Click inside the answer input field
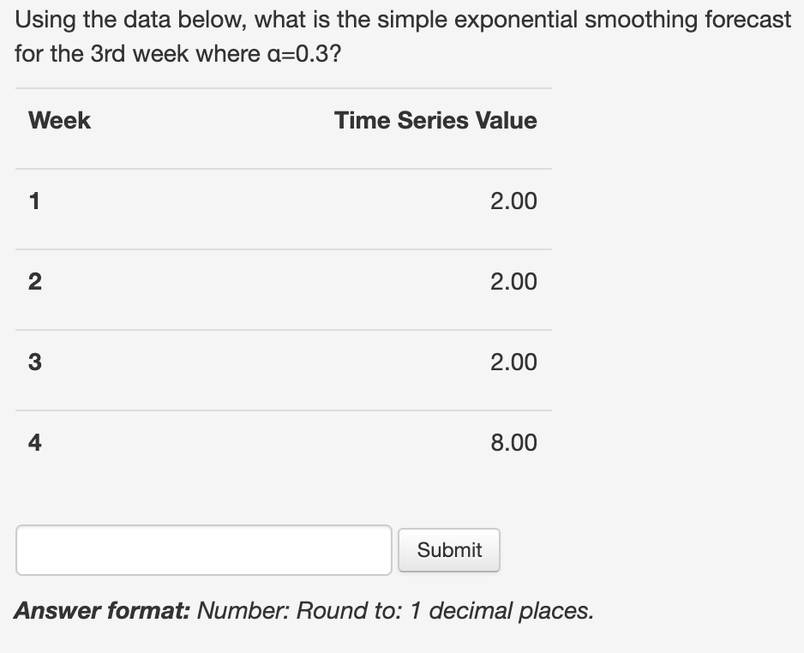Image resolution: width=804 pixels, height=653 pixels. tap(203, 549)
